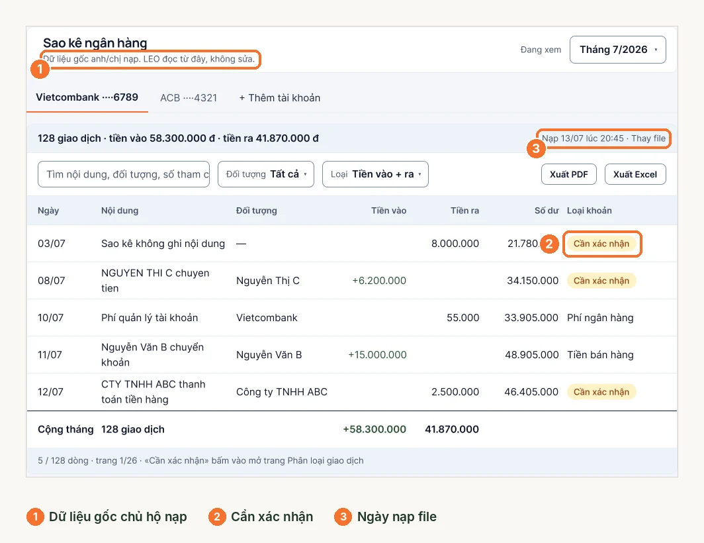Click the 'Phí ngân hàng' category cell

click(x=600, y=318)
